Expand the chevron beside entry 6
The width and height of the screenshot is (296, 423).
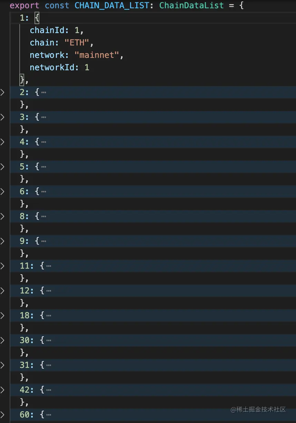pos(3,192)
